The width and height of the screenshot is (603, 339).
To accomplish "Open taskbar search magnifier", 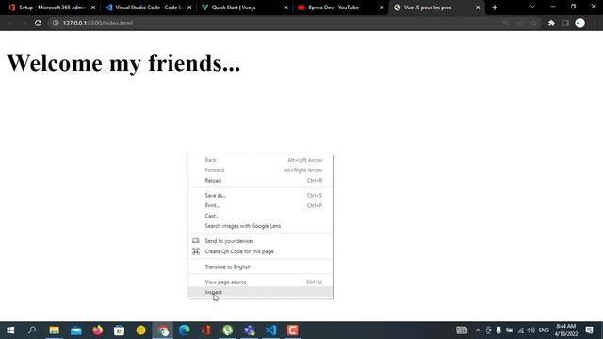I will pos(32,331).
